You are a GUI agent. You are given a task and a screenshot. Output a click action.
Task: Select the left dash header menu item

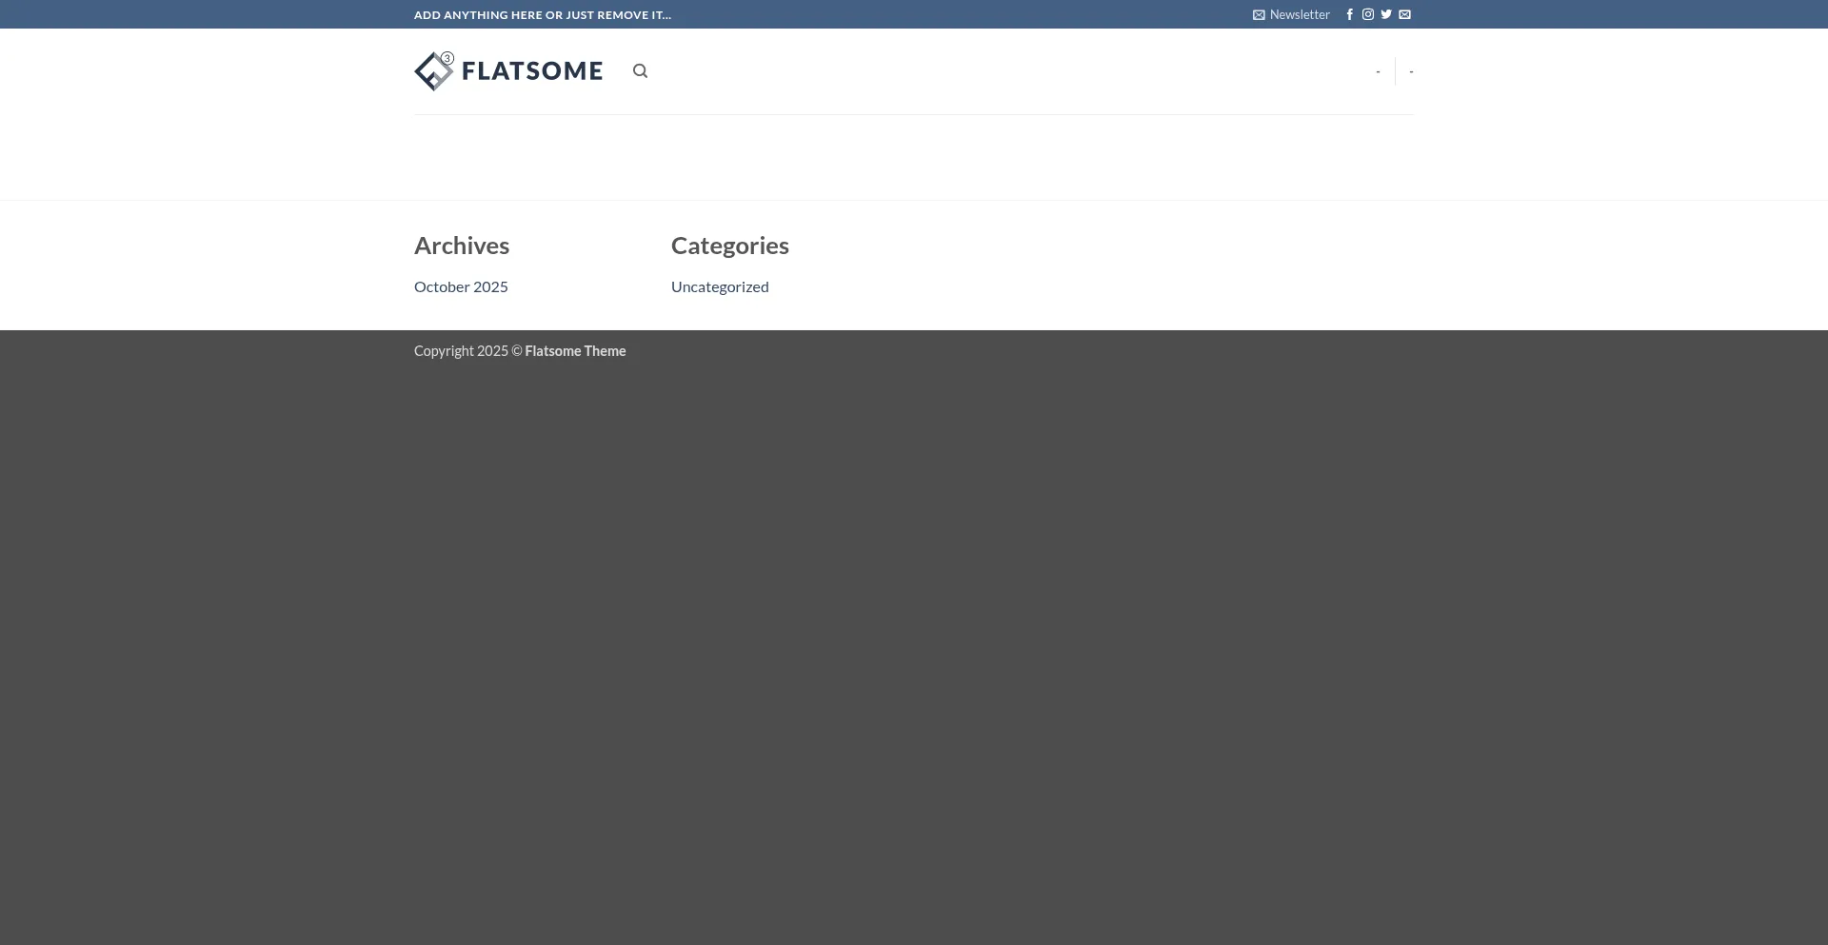tap(1378, 71)
